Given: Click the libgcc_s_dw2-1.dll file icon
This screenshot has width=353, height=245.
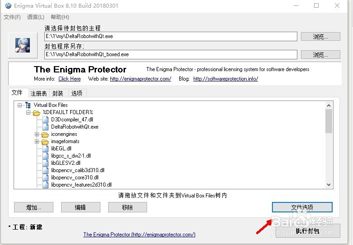Looking at the screenshot, I should 45,156.
